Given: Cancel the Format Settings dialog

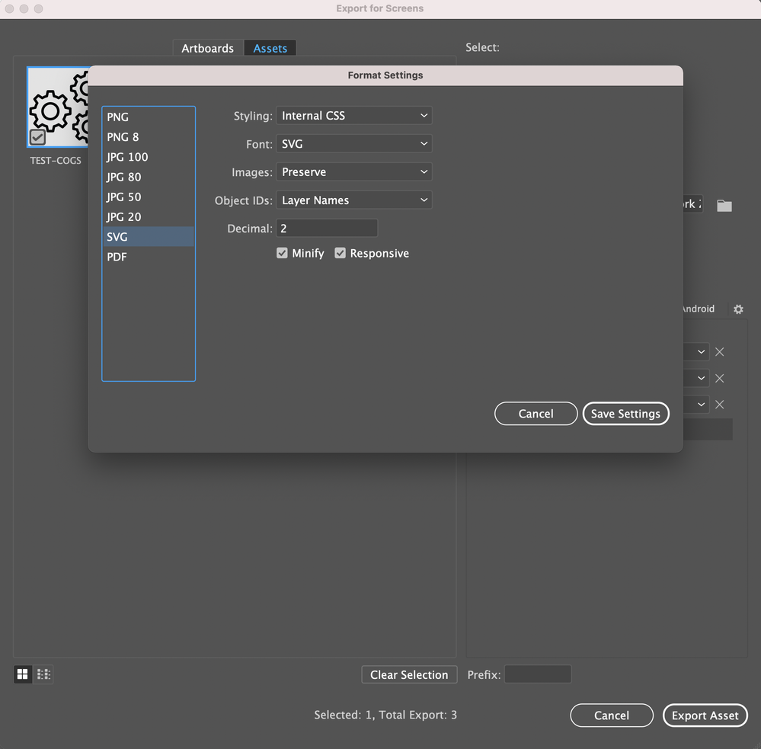Looking at the screenshot, I should coord(536,414).
